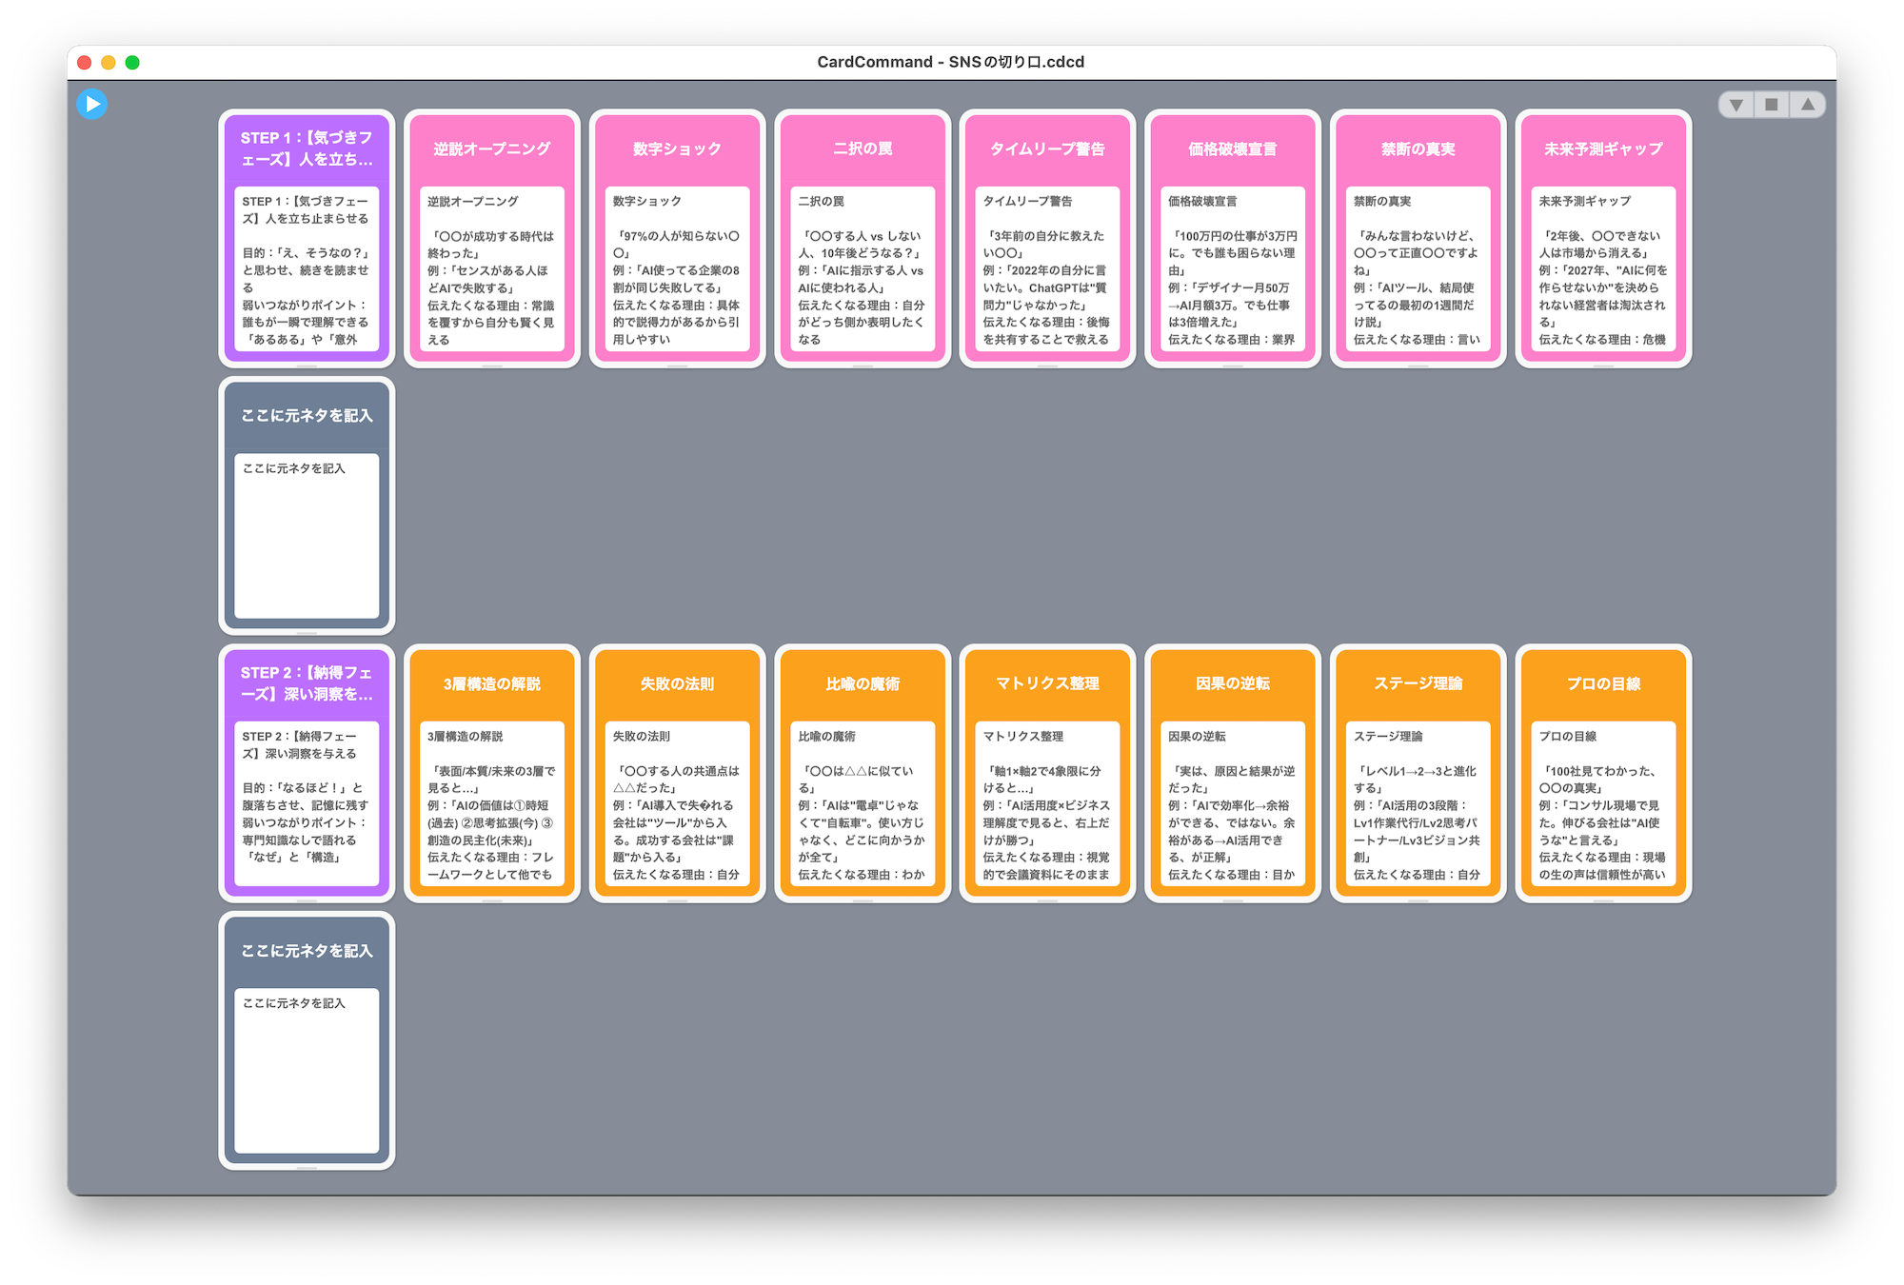This screenshot has height=1285, width=1904.
Task: Select the マトリクス整理 card title
Action: tap(1047, 683)
